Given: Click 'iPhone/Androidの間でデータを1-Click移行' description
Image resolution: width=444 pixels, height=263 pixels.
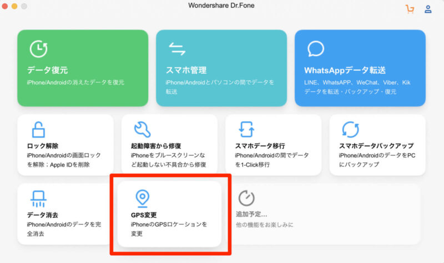Looking at the screenshot, I should click(x=271, y=159).
